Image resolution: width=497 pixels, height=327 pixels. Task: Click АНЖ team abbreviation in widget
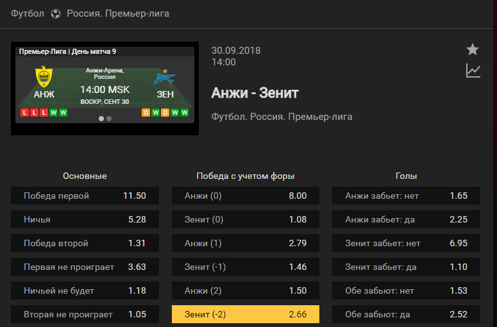point(44,94)
